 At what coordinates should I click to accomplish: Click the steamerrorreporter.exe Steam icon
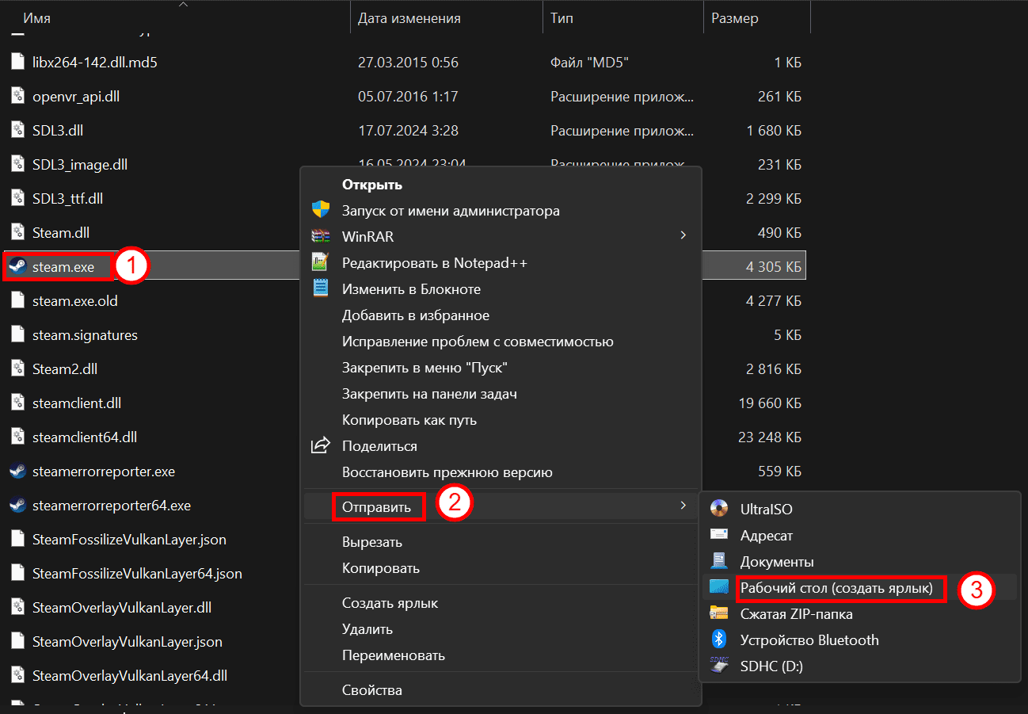[17, 472]
